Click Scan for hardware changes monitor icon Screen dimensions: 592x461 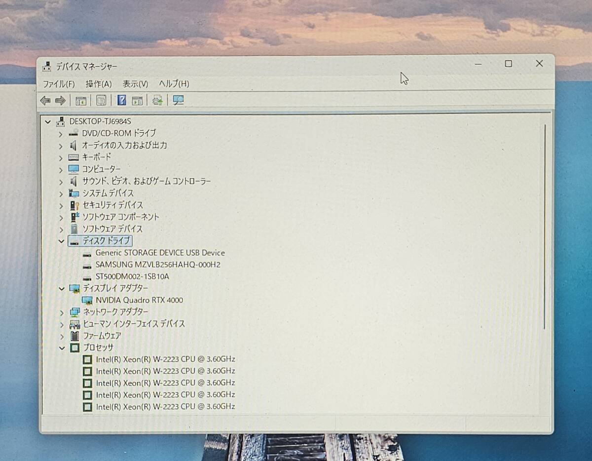coord(178,101)
